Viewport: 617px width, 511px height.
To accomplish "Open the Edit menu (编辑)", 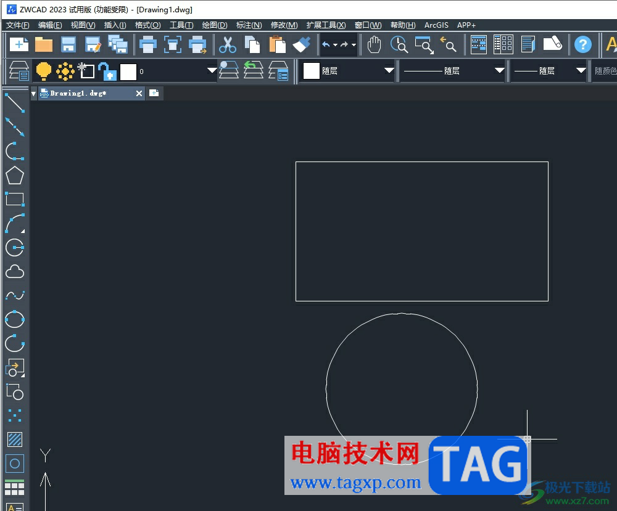I will 50,25.
